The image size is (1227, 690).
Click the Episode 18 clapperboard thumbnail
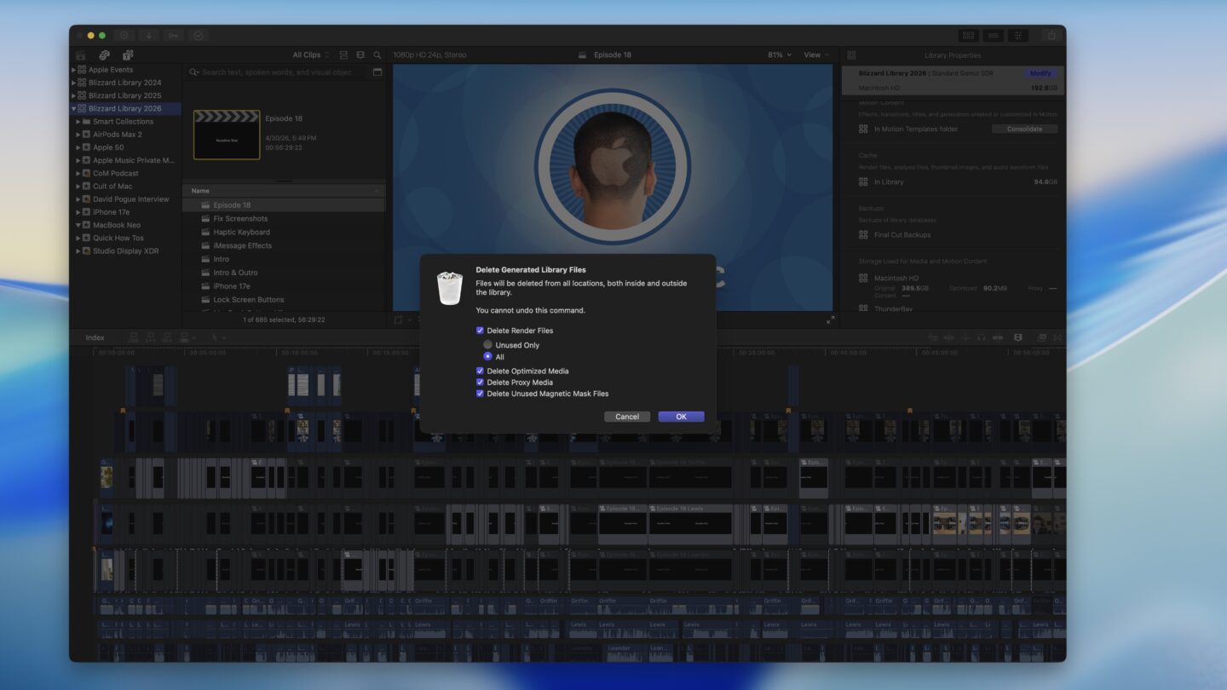click(227, 135)
